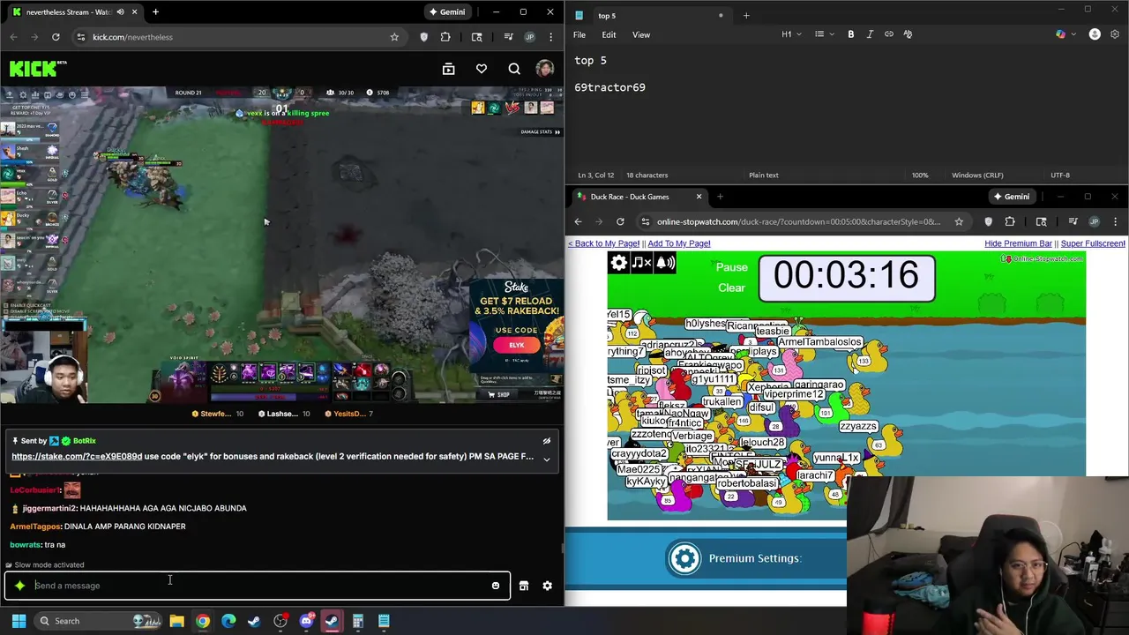Toggle duck race alarm bell sound
1129x635 pixels.
665,262
